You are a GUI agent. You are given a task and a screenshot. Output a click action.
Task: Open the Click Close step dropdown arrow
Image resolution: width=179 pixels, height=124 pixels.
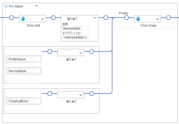tap(157, 19)
